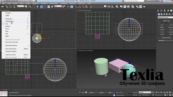Open the Standard Primitives category dropdown
The image size is (173, 97).
165,17
